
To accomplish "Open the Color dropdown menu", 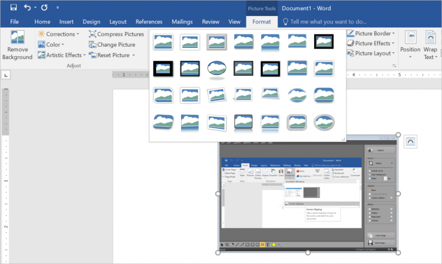I will point(51,44).
